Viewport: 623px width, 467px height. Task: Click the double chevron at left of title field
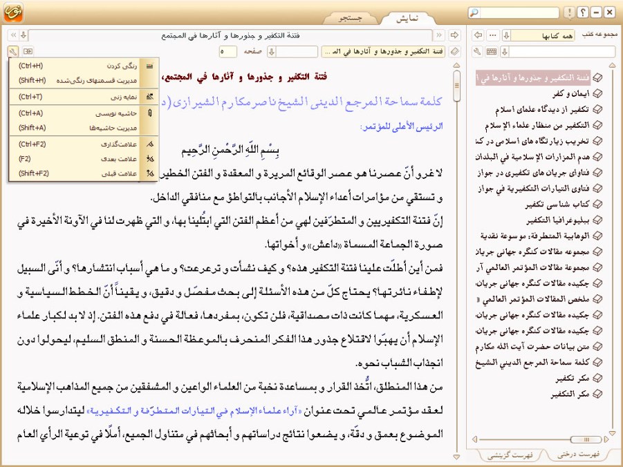pos(13,35)
